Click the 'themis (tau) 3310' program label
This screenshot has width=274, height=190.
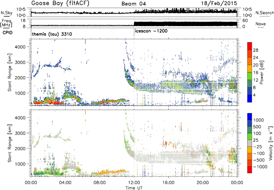click(52, 34)
